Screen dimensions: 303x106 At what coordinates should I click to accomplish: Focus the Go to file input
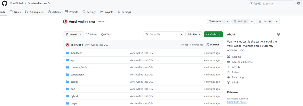coord(164,34)
